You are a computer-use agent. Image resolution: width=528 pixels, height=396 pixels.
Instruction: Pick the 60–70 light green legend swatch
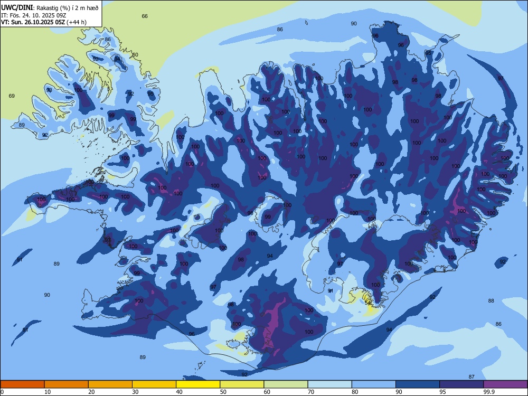tap(286, 384)
